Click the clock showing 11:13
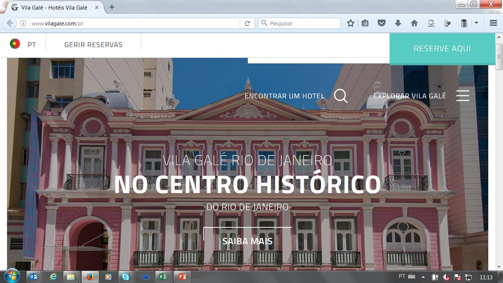 pyautogui.click(x=486, y=277)
